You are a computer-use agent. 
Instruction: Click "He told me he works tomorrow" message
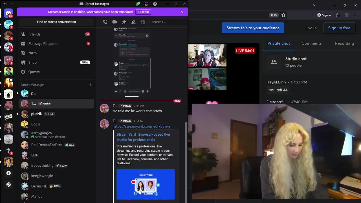click(137, 111)
